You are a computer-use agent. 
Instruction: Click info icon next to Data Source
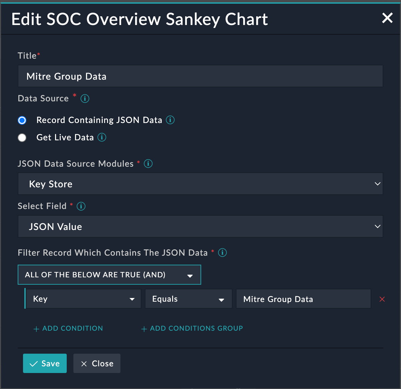85,99
